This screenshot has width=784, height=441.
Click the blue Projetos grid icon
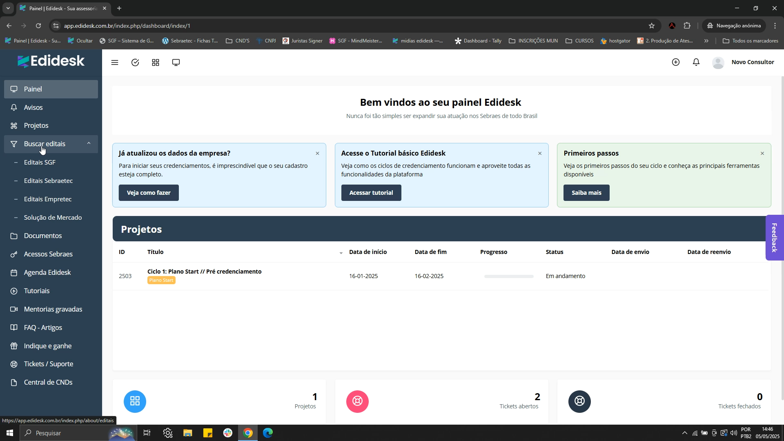[x=135, y=401]
